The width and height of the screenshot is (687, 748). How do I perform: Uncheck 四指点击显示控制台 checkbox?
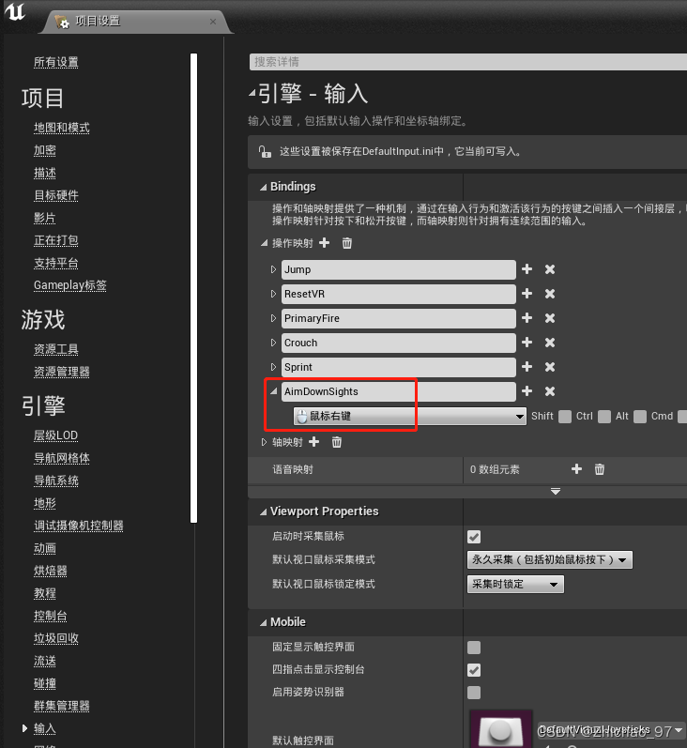pyautogui.click(x=474, y=670)
